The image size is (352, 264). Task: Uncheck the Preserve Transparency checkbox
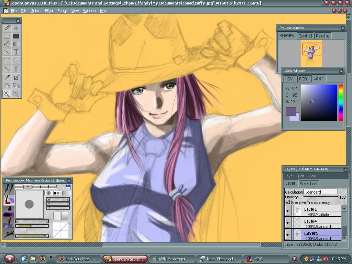288,202
